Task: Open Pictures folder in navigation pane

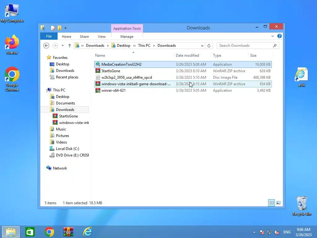Action: pyautogui.click(x=63, y=136)
